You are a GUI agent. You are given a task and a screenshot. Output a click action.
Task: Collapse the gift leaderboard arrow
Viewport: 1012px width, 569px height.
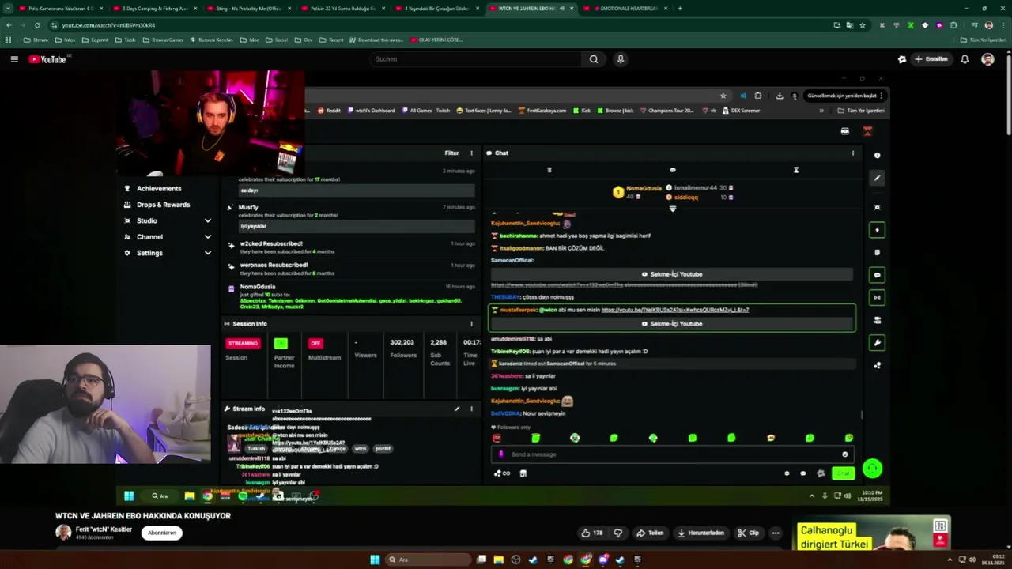coord(673,209)
